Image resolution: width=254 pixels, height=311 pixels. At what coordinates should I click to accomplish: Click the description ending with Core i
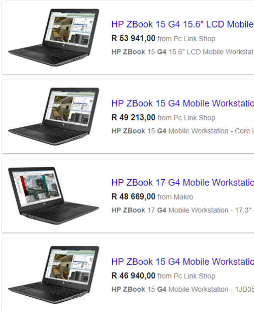click(182, 131)
